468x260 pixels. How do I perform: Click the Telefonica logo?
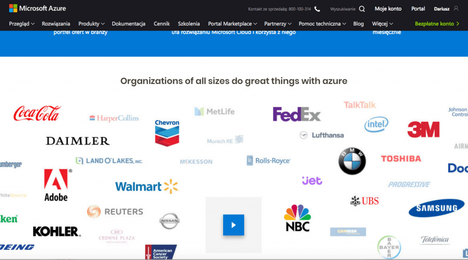point(435,240)
